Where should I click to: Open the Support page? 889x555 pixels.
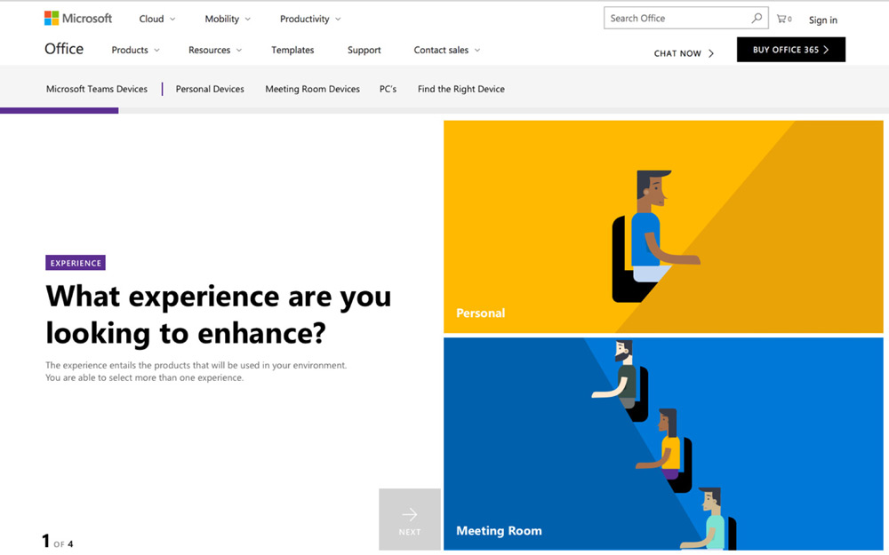[364, 50]
